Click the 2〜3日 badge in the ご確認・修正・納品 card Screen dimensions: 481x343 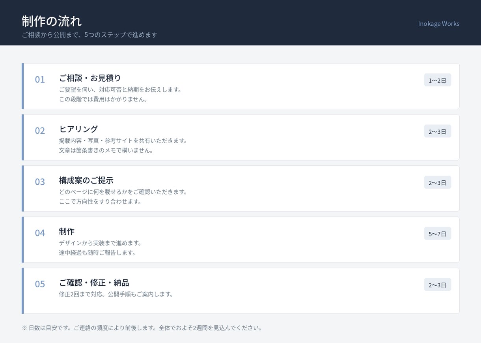point(438,285)
